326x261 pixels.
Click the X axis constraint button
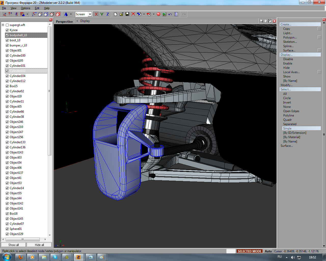96,14
